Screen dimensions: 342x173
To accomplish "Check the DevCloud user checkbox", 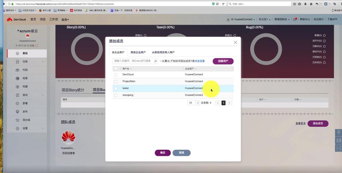I will point(116,75).
